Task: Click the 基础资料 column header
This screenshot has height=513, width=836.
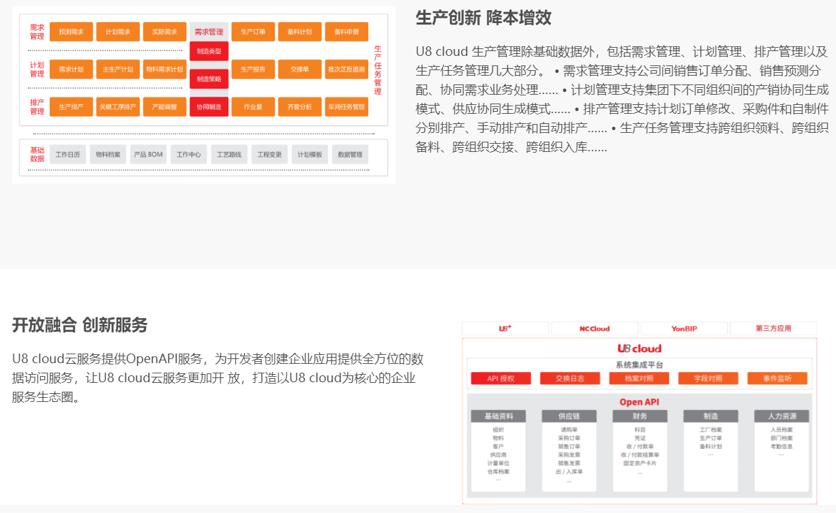Action: pos(498,416)
